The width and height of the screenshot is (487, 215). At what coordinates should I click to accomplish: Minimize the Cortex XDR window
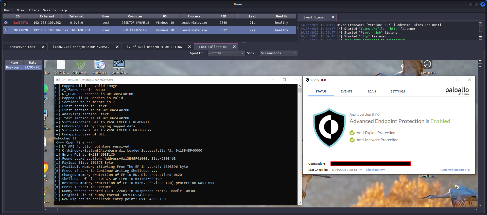446,80
